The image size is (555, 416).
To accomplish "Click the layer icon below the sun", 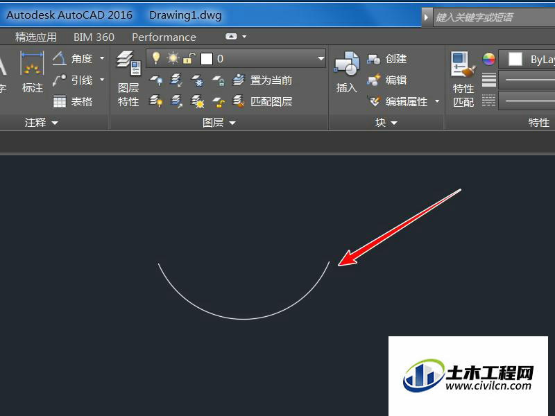I will coord(176,80).
